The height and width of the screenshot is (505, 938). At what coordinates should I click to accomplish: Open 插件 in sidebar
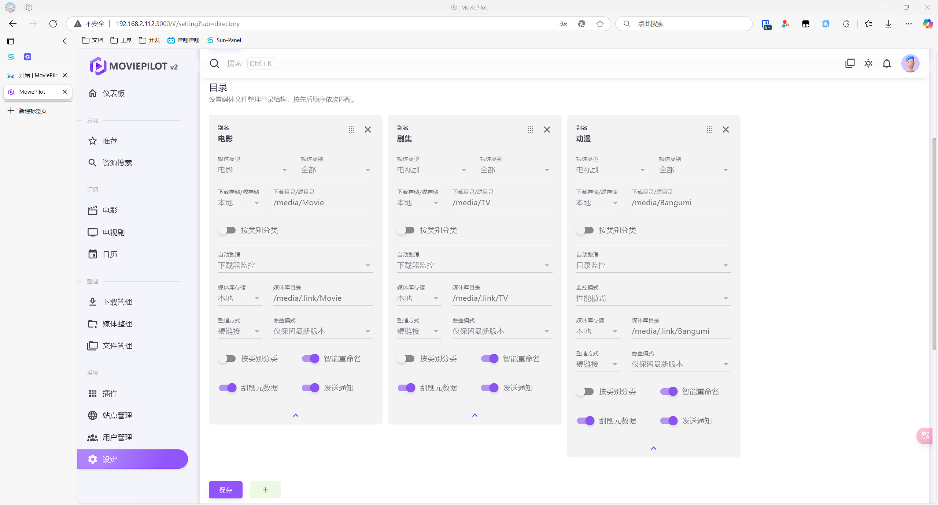[132, 393]
